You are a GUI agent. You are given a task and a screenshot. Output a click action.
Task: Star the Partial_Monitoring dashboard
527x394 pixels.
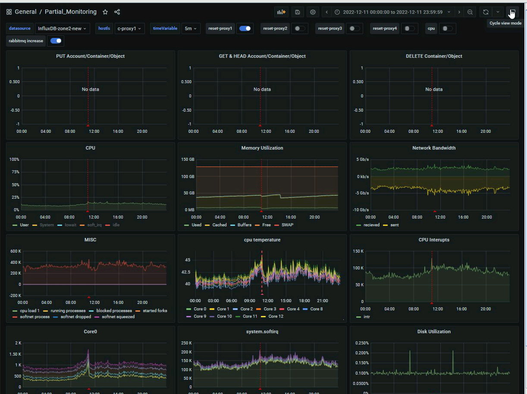[105, 12]
